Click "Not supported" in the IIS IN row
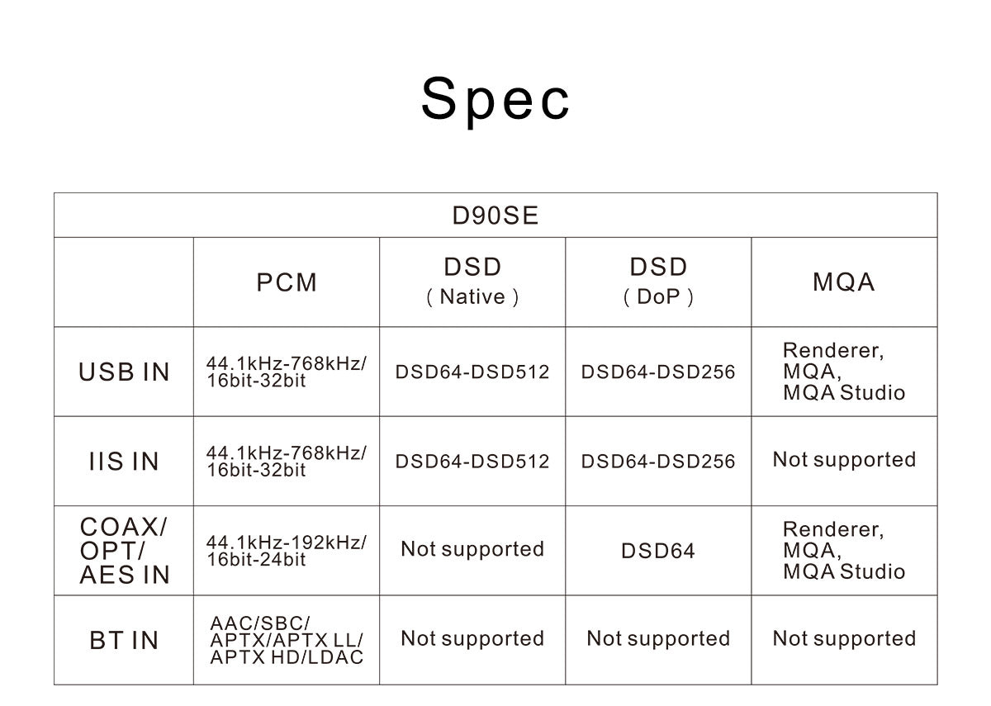The width and height of the screenshot is (991, 706). (844, 460)
